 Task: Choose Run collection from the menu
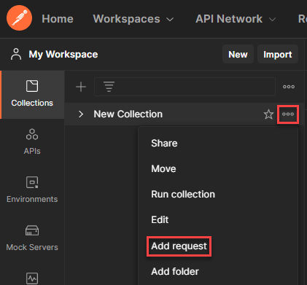coord(183,194)
